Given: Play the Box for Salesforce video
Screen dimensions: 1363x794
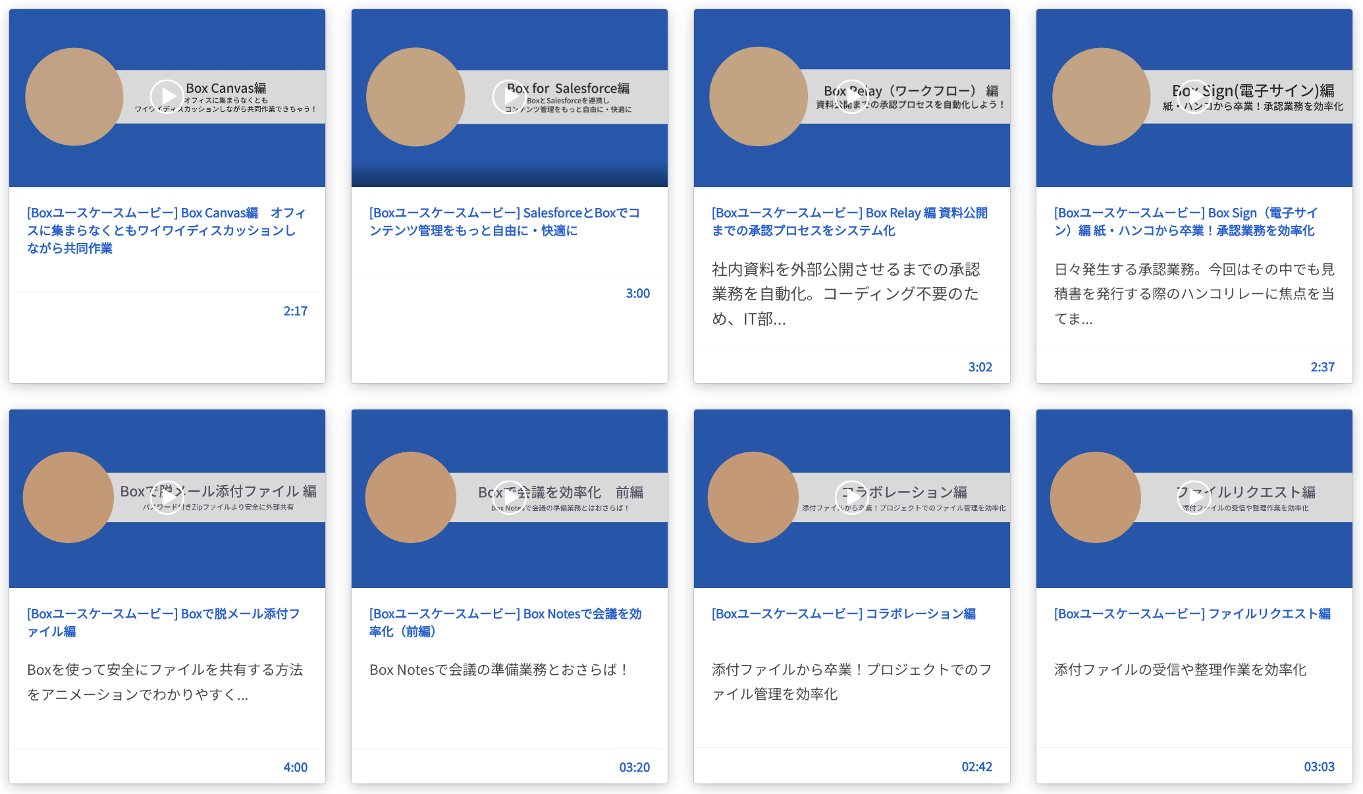Looking at the screenshot, I should tap(509, 96).
